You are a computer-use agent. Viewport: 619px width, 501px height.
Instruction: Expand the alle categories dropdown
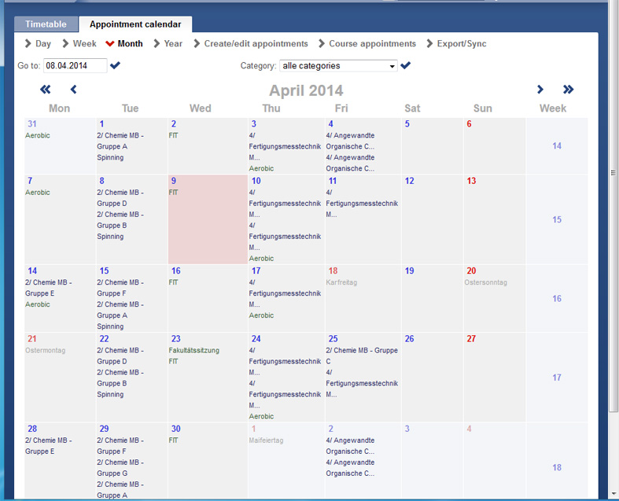[x=338, y=66]
